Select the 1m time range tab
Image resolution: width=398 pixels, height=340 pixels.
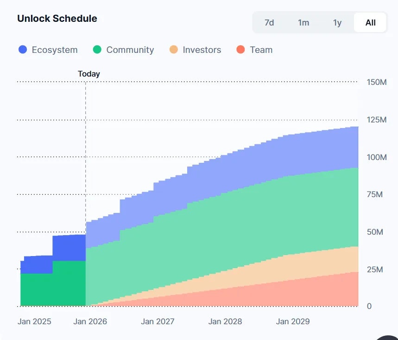303,22
